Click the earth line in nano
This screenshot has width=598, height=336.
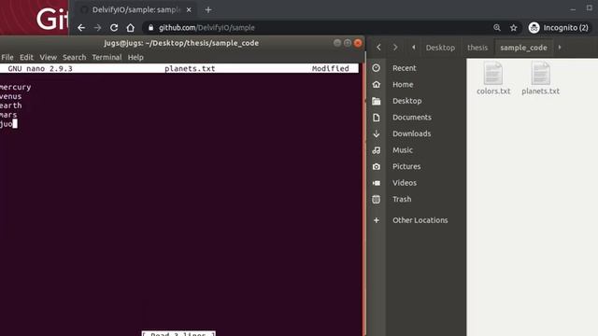coord(10,105)
